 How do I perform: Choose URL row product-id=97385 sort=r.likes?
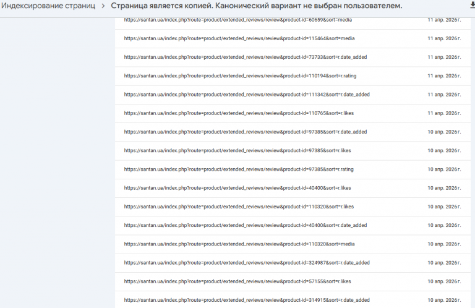(x=293, y=151)
